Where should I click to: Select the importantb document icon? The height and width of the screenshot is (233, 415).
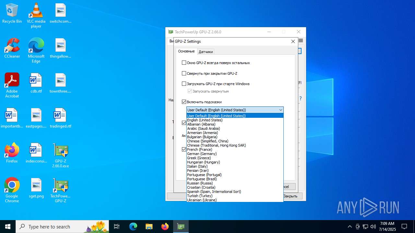pyautogui.click(x=12, y=118)
